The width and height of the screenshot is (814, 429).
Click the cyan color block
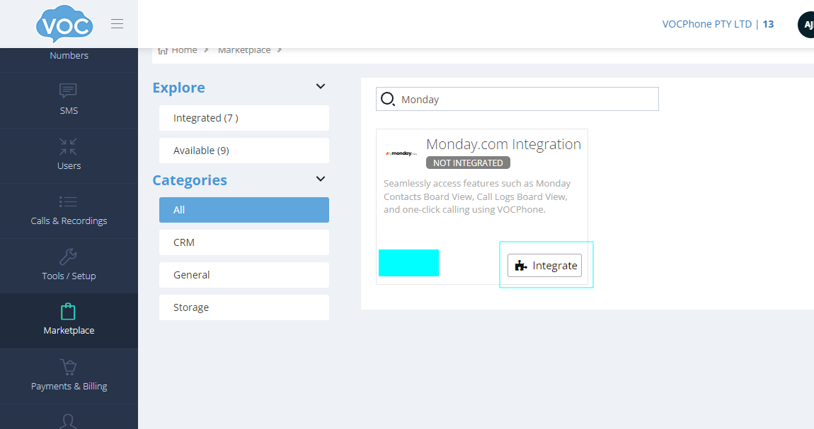(408, 263)
